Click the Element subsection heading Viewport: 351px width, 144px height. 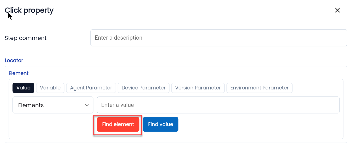click(19, 73)
